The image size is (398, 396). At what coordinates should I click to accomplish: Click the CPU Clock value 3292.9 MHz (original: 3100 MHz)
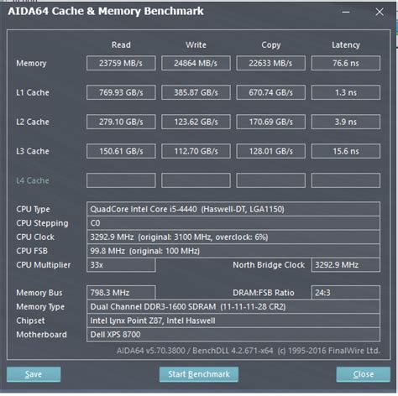pyautogui.click(x=233, y=237)
